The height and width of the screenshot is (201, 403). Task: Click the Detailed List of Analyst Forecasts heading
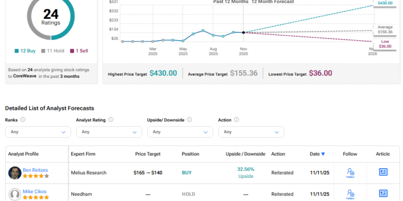49,108
